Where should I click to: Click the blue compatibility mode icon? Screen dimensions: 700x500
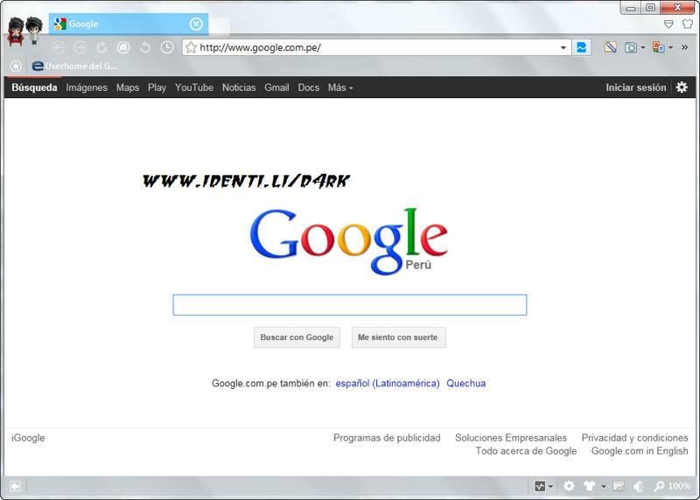pyautogui.click(x=582, y=47)
